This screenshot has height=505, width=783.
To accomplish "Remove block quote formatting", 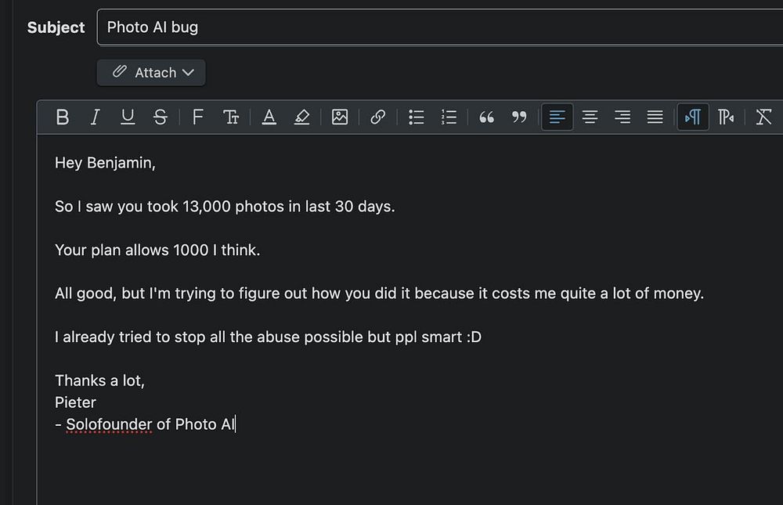I will pos(519,117).
